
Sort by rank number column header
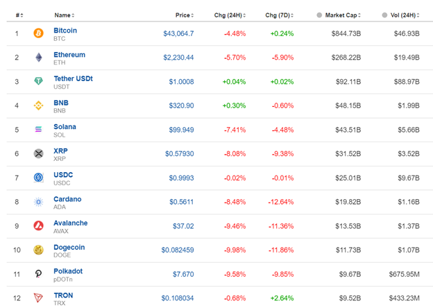click(19, 15)
